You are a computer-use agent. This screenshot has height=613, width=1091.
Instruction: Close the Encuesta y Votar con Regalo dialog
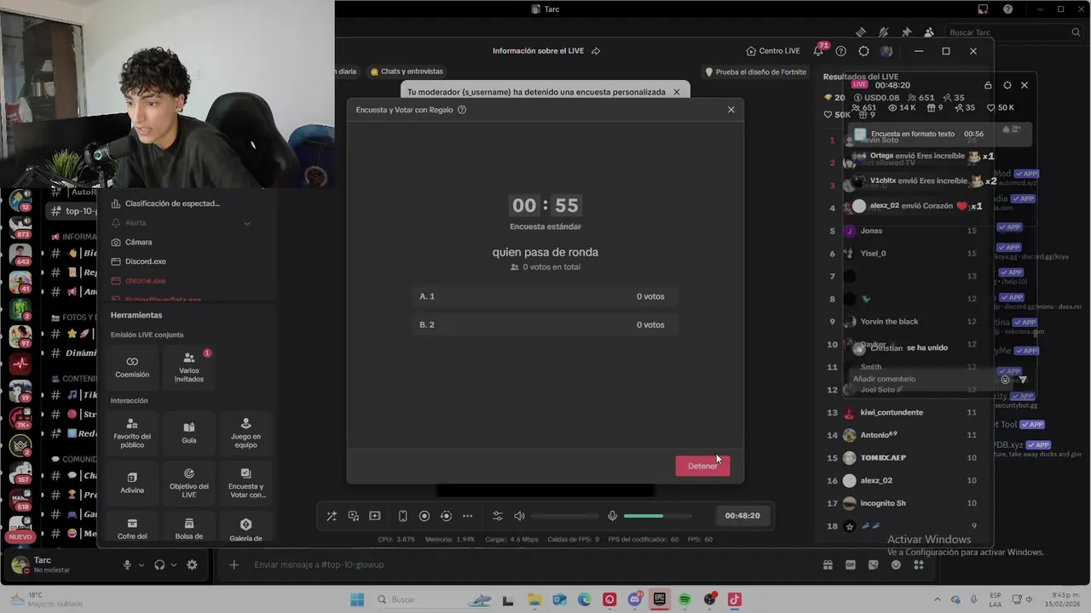(x=730, y=110)
